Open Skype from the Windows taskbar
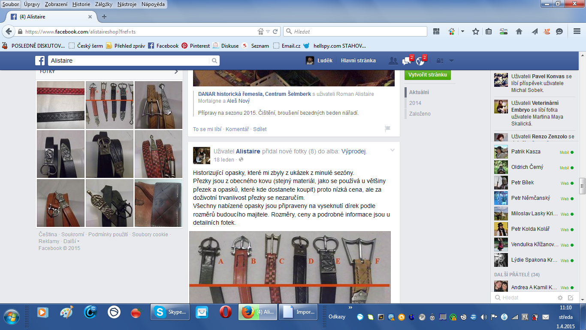Viewport: 586px width, 330px height. point(170,312)
